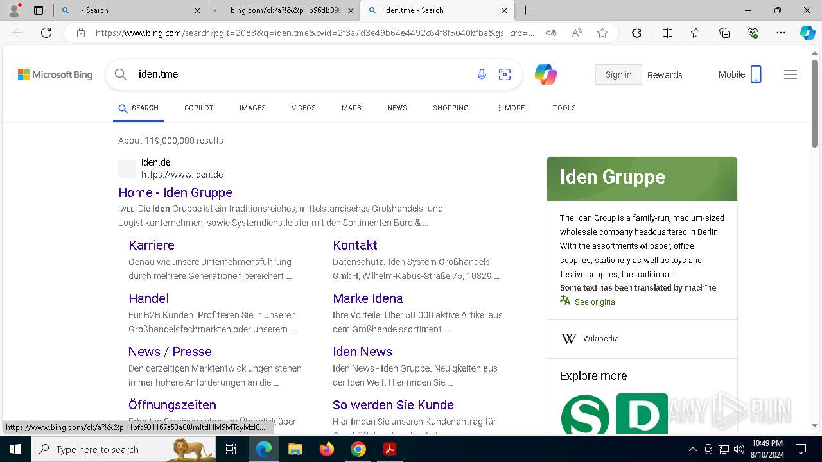The image size is (822, 462).
Task: Select the VIDEOS tab
Action: (x=303, y=108)
